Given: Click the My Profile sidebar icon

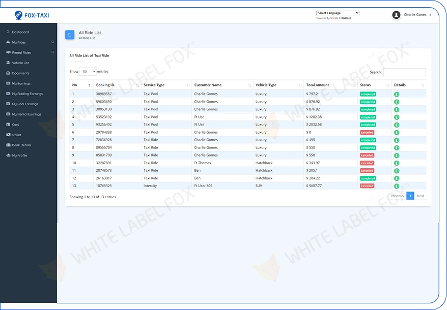Looking at the screenshot, I should pyautogui.click(x=8, y=155).
